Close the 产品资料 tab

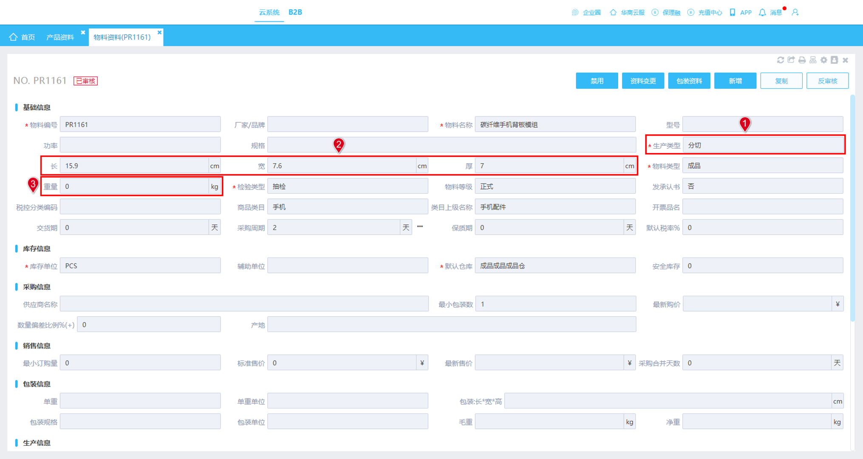click(x=83, y=32)
